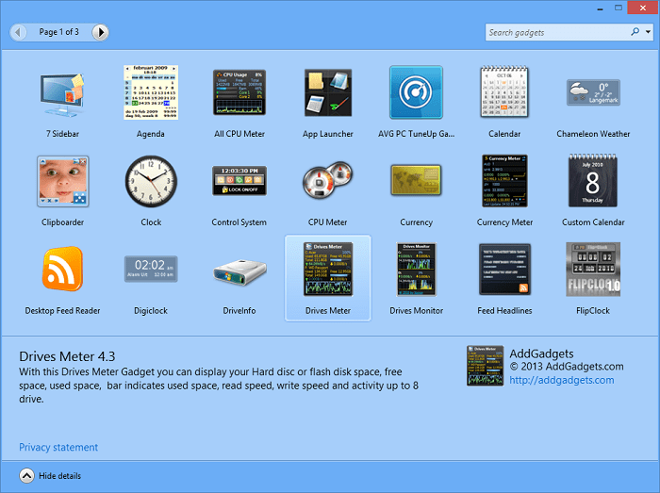The image size is (660, 493).
Task: Open the search options dropdown arrow
Action: 647,32
